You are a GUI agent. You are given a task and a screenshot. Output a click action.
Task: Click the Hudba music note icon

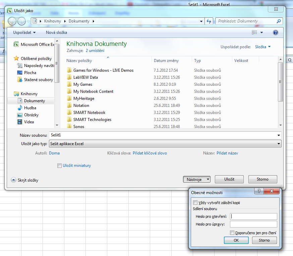coord(20,108)
